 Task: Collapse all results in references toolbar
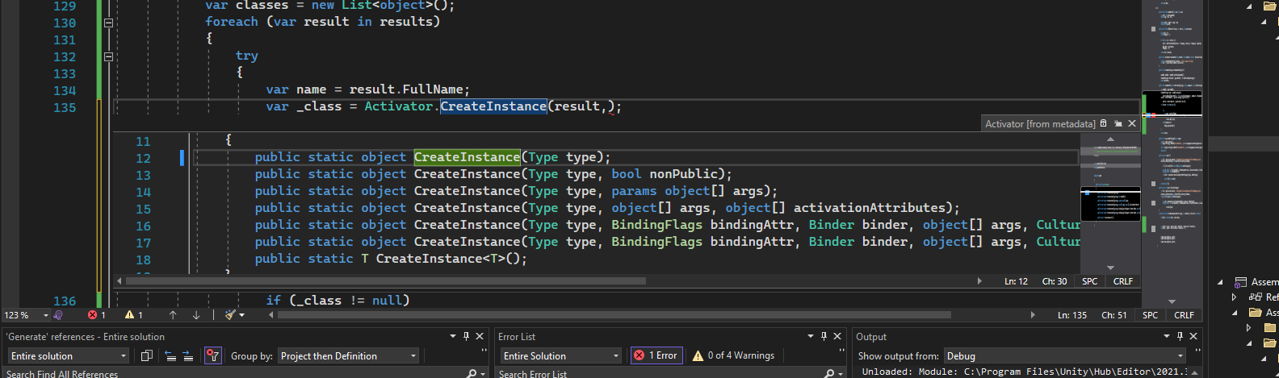point(170,355)
